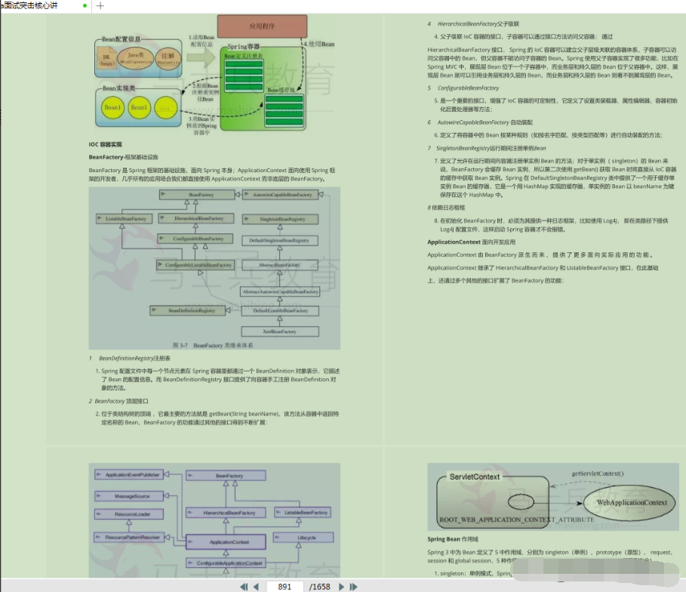Click the AutowireCapableBeanFactory box in class diagram
This screenshot has width=686, height=592.
[281, 194]
